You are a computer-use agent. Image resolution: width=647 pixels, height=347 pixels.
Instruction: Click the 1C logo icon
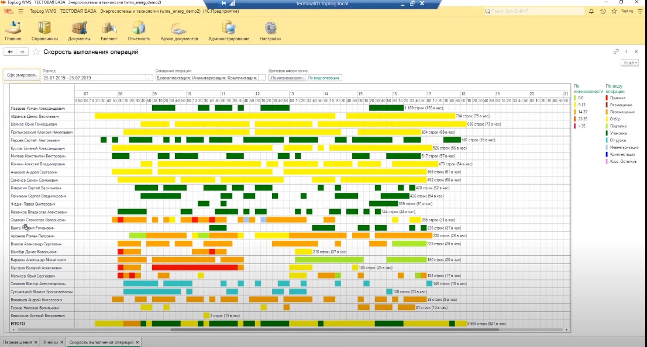coord(9,11)
